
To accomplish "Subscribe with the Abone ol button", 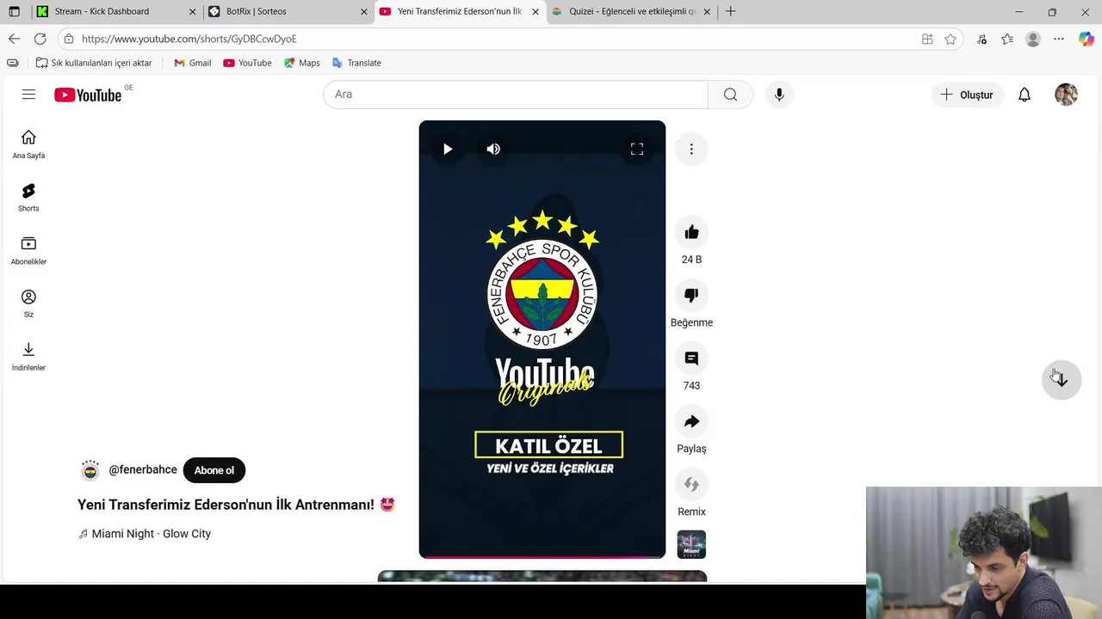I will tap(214, 470).
